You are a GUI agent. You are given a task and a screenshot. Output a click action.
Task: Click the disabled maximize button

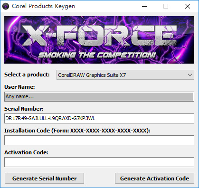click(166, 6)
